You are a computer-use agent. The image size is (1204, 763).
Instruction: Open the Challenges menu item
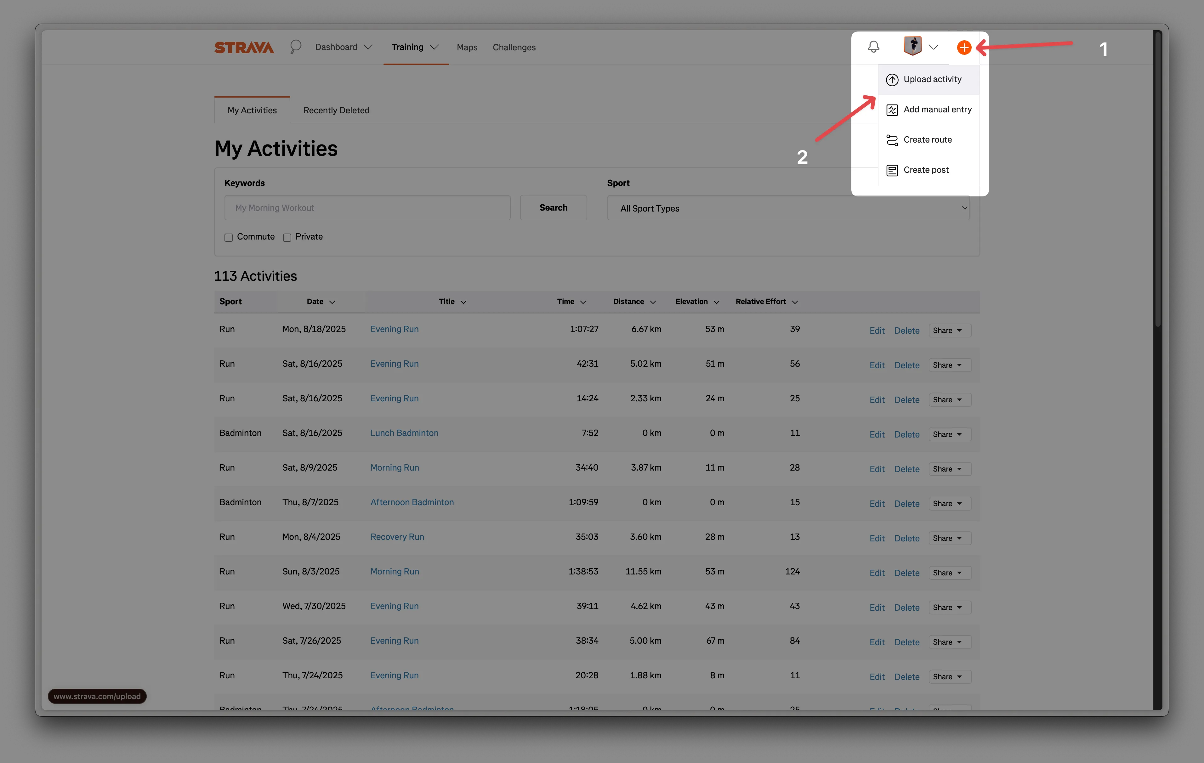coord(514,47)
